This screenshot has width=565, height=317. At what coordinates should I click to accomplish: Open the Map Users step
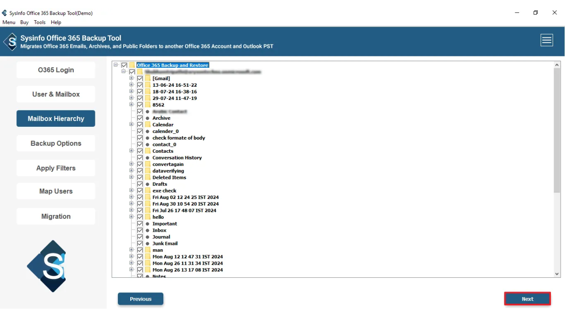[x=56, y=191]
